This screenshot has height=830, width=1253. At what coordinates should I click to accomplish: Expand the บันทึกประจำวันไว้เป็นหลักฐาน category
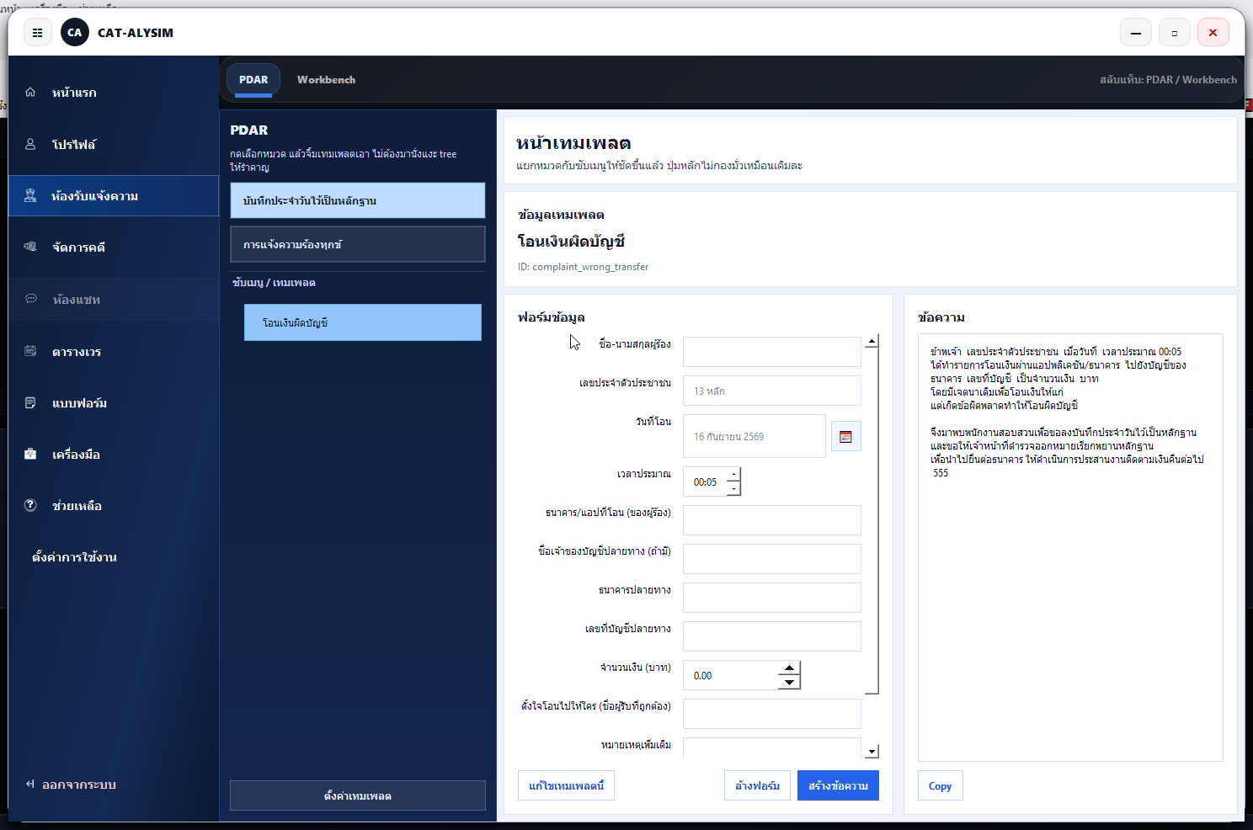[357, 201]
